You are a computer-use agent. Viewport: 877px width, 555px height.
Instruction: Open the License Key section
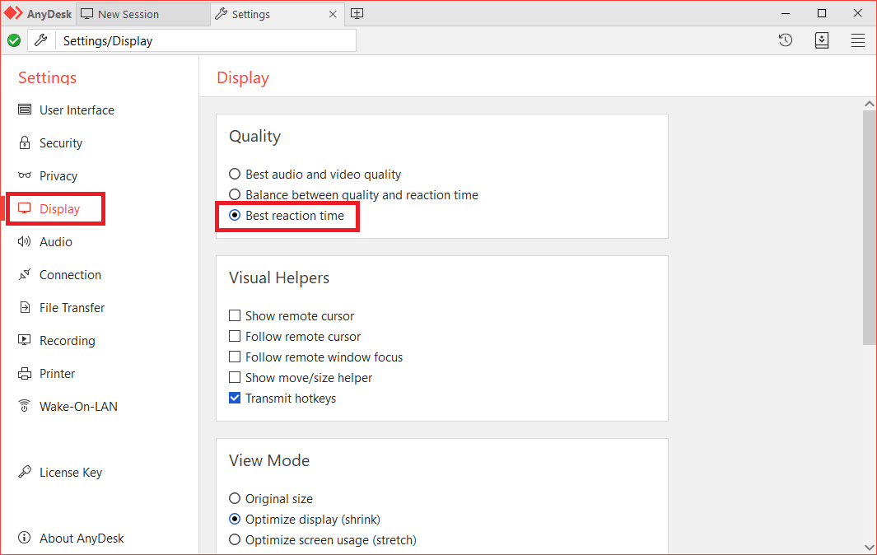click(x=70, y=473)
